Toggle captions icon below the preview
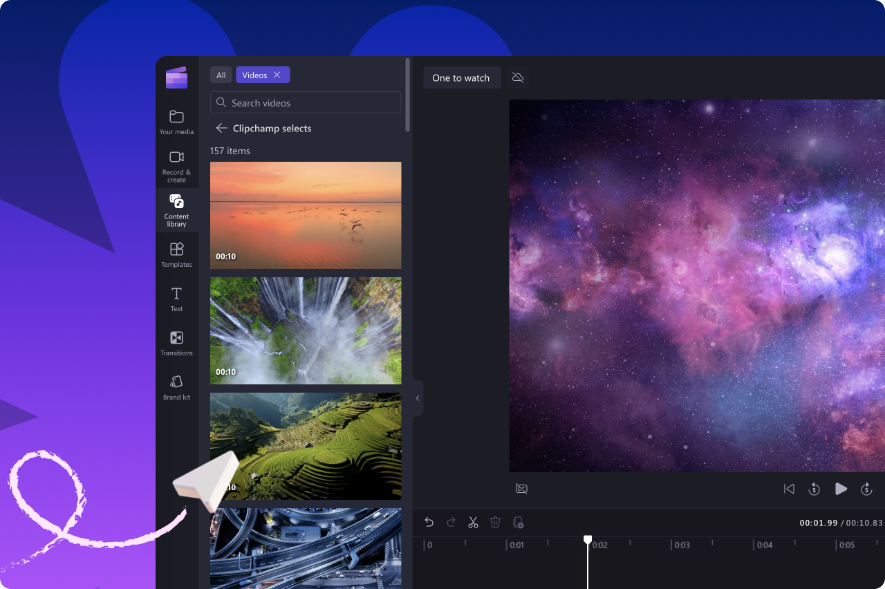The height and width of the screenshot is (589, 885). point(521,489)
